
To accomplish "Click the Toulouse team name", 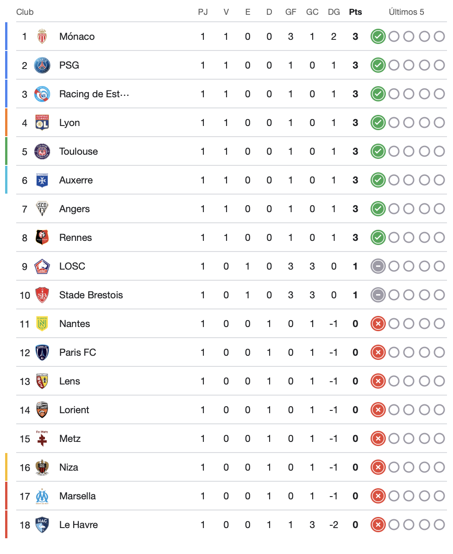I will tap(78, 151).
